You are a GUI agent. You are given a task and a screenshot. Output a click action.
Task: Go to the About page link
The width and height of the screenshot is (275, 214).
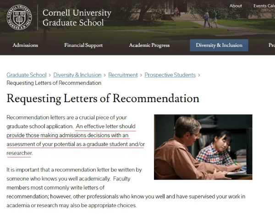(236, 6)
